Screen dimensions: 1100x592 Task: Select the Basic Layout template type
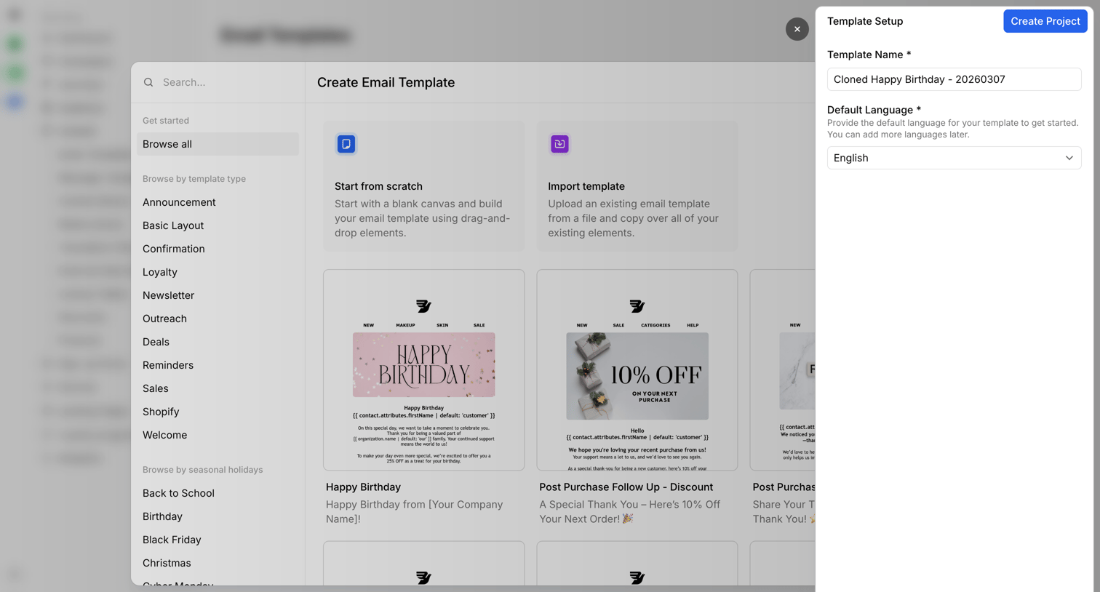[x=173, y=225]
